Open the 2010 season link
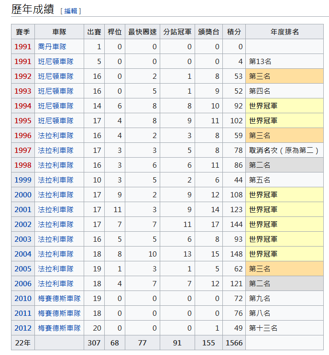The image size is (329, 355). pyautogui.click(x=23, y=299)
